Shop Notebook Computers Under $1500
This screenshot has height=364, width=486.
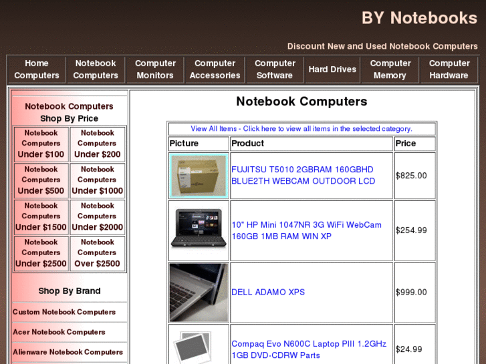(41, 216)
